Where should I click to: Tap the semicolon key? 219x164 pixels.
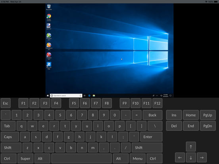(123, 137)
